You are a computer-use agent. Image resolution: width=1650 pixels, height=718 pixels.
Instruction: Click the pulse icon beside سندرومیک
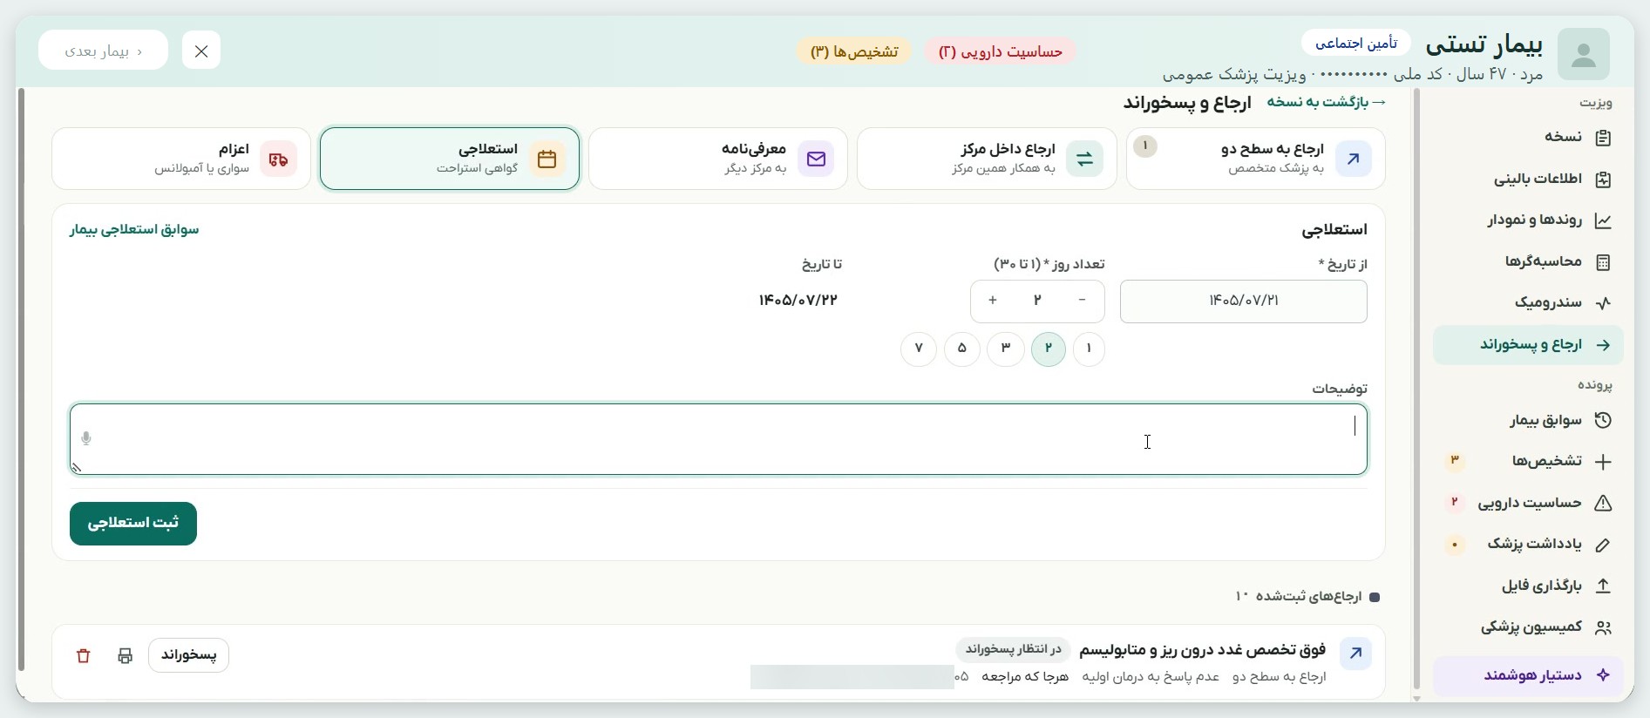pyautogui.click(x=1603, y=303)
